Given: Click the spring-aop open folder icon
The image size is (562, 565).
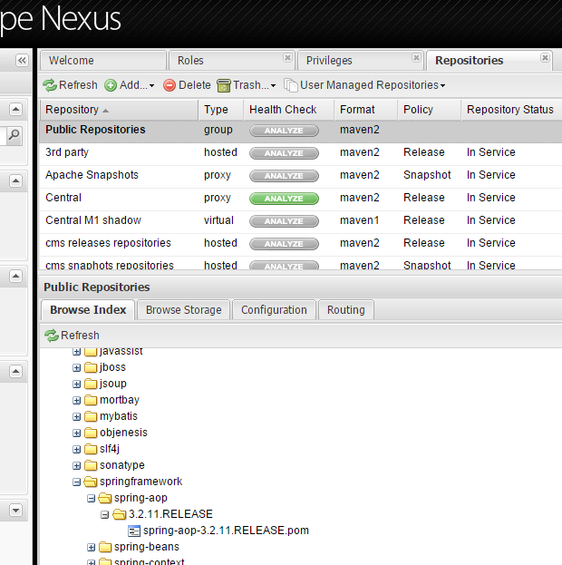Looking at the screenshot, I should tap(105, 498).
